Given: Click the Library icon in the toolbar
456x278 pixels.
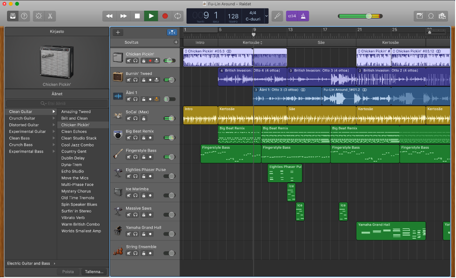Looking at the screenshot, I should tap(13, 16).
